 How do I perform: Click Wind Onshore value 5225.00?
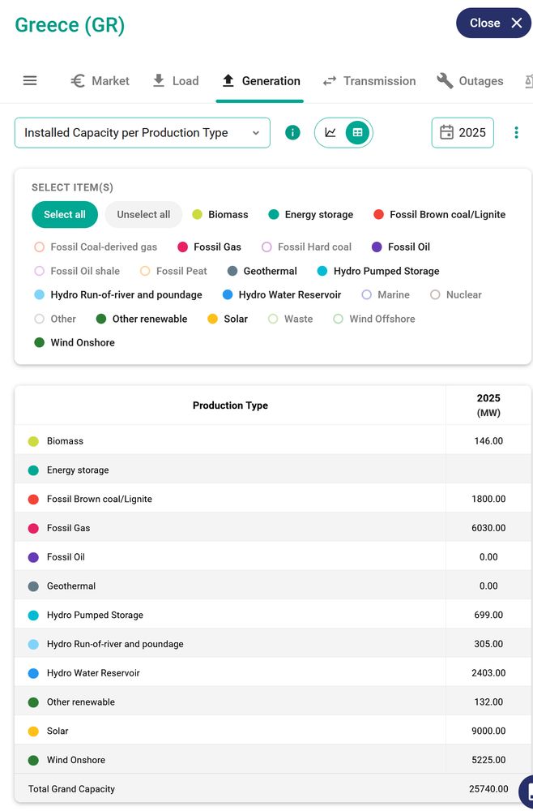pyautogui.click(x=488, y=760)
